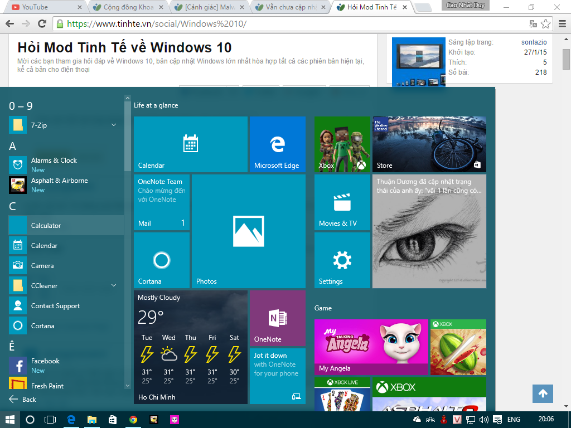This screenshot has width=571, height=428.
Task: Click the Calendar tile
Action: (190, 144)
